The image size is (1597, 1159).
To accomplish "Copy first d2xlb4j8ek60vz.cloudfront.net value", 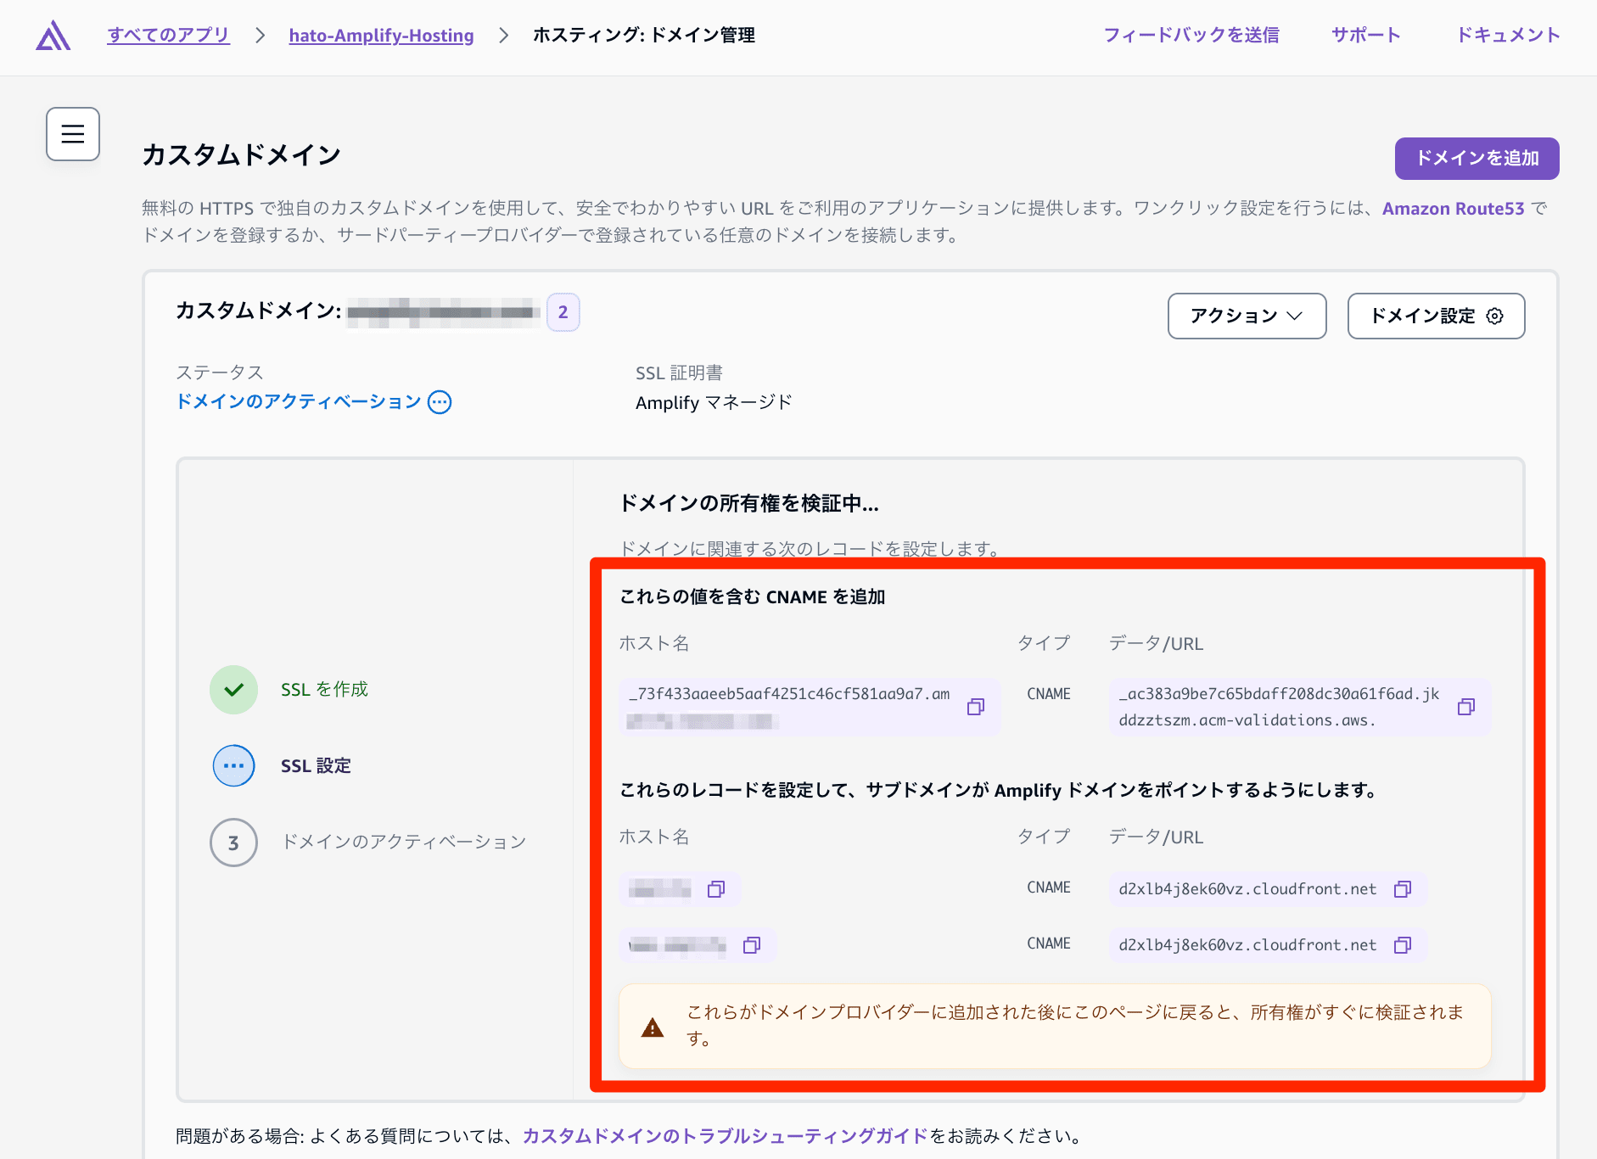I will point(1403,889).
